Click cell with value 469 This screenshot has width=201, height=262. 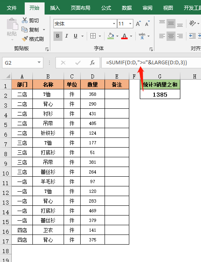coord(92,211)
